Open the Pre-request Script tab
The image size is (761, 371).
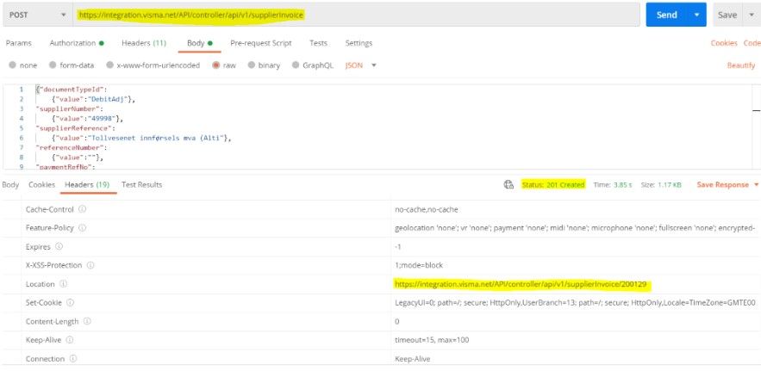click(x=261, y=43)
